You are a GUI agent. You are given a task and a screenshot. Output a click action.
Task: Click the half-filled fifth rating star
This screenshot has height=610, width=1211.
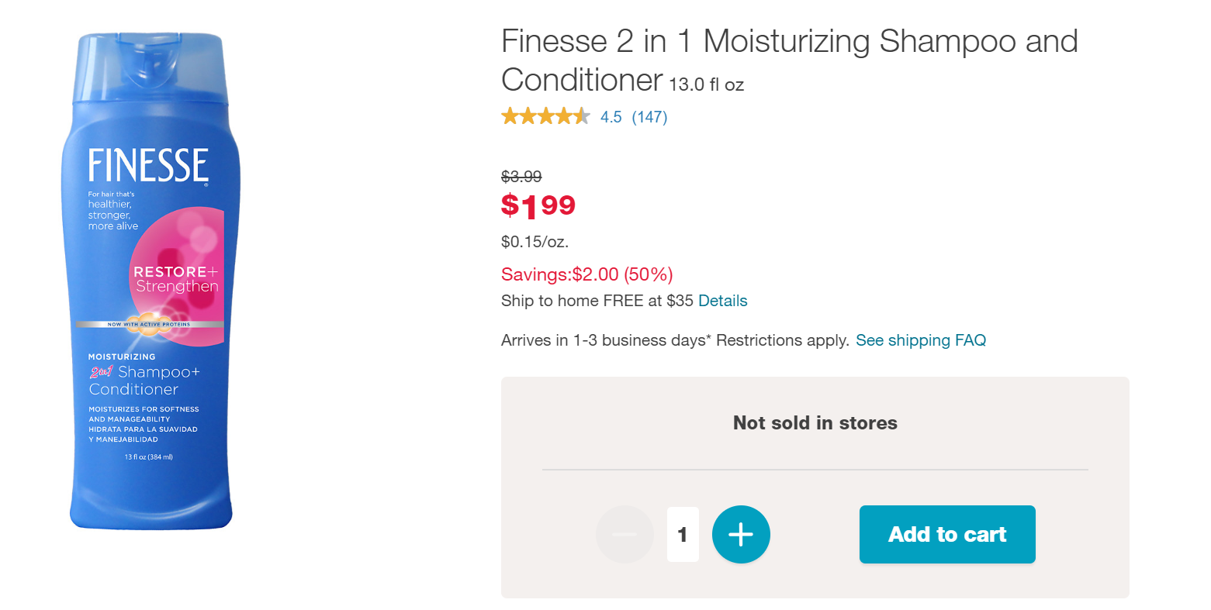pos(581,117)
